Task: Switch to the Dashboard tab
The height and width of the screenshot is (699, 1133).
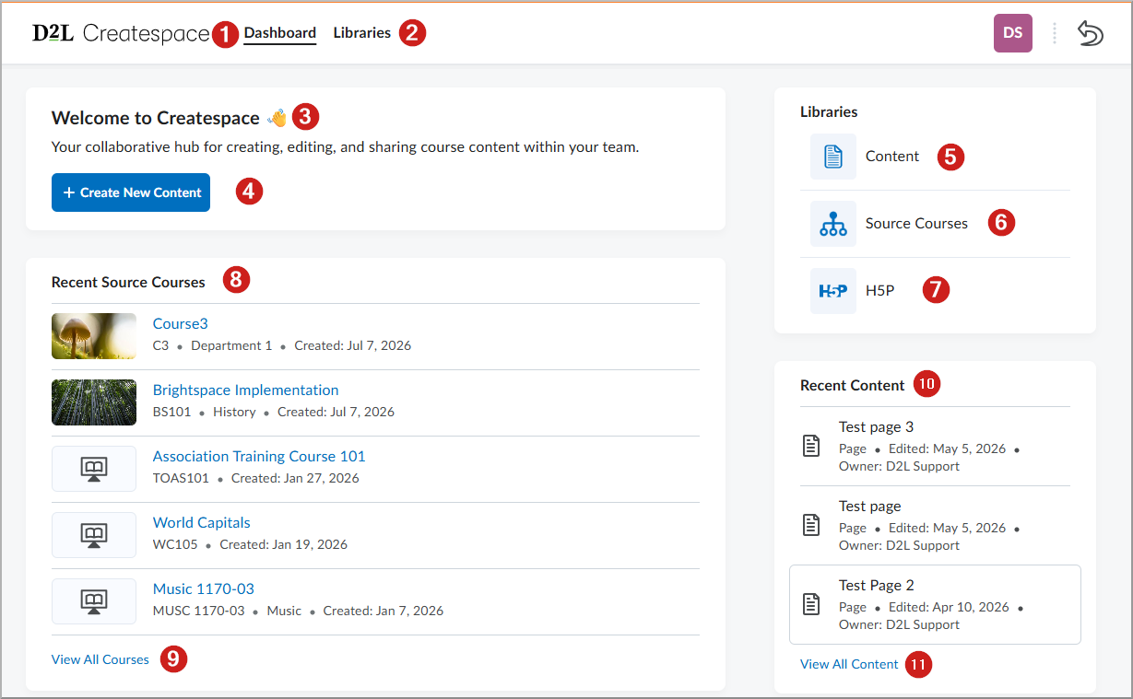Action: (280, 33)
